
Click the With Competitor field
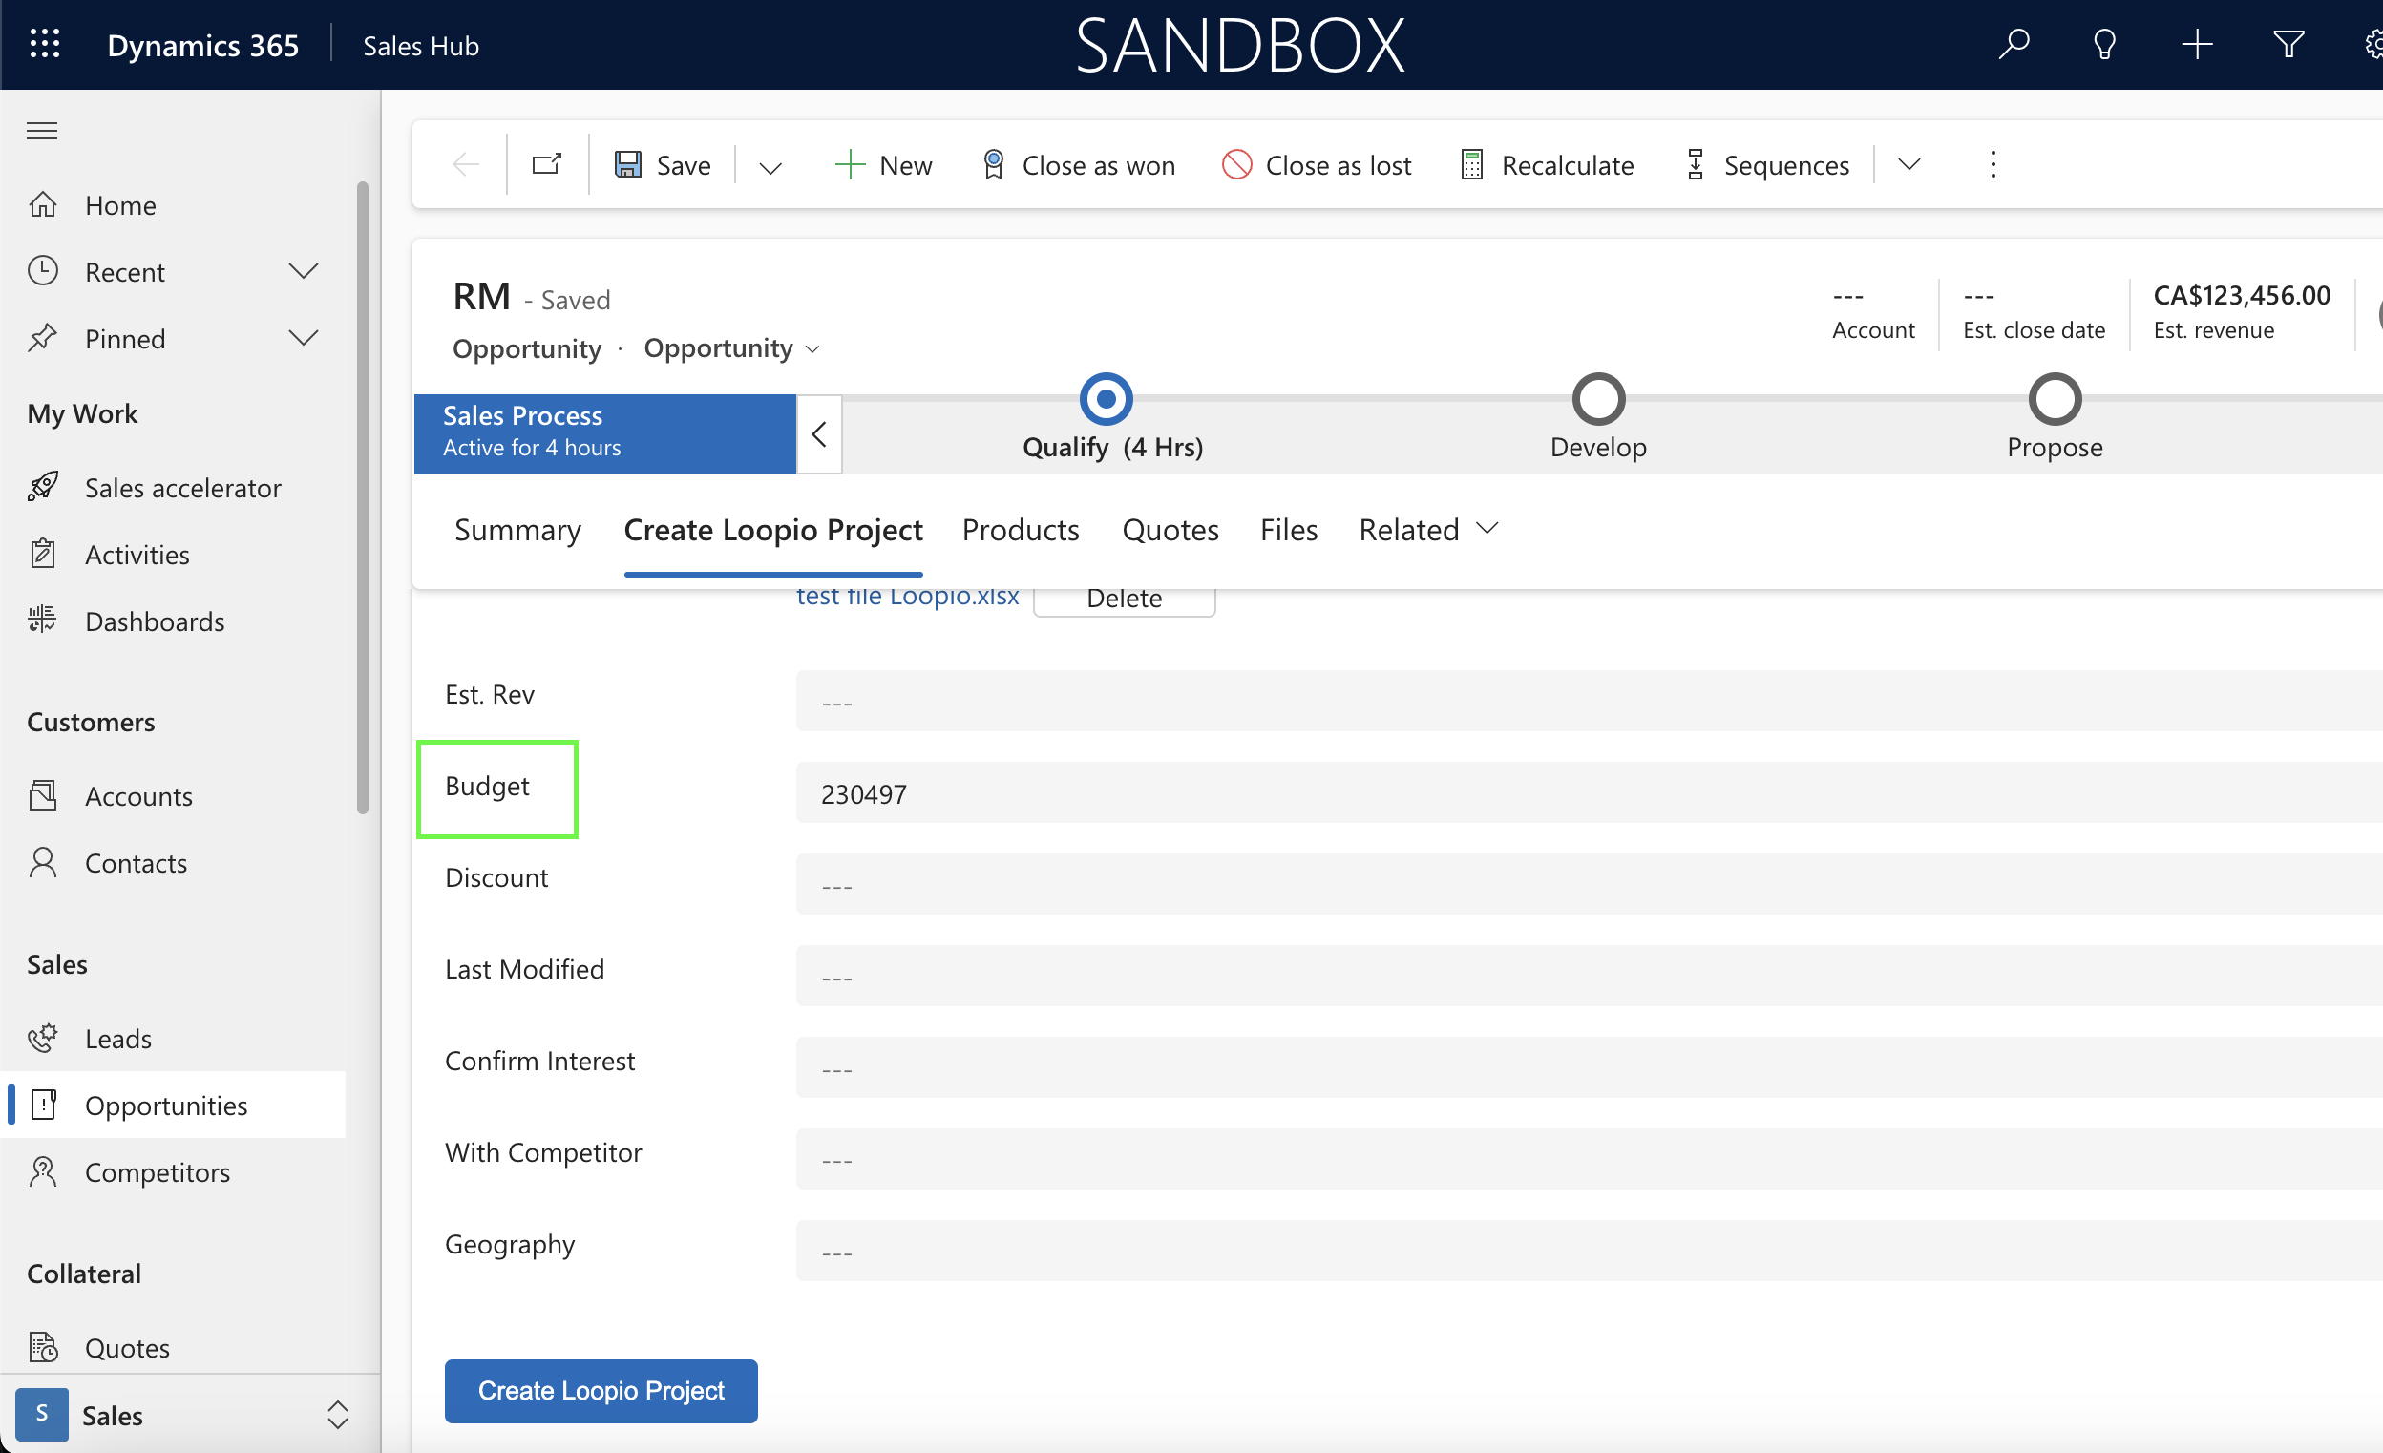(1588, 1158)
